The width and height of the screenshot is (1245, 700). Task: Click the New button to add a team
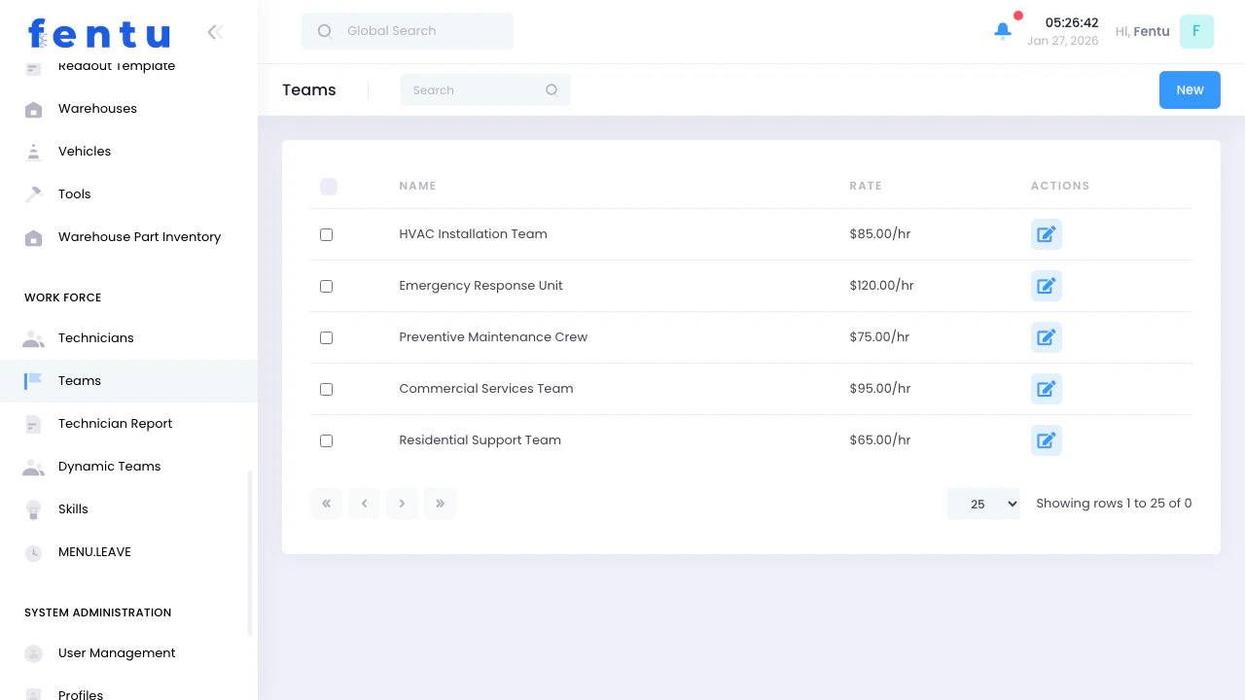(x=1190, y=89)
